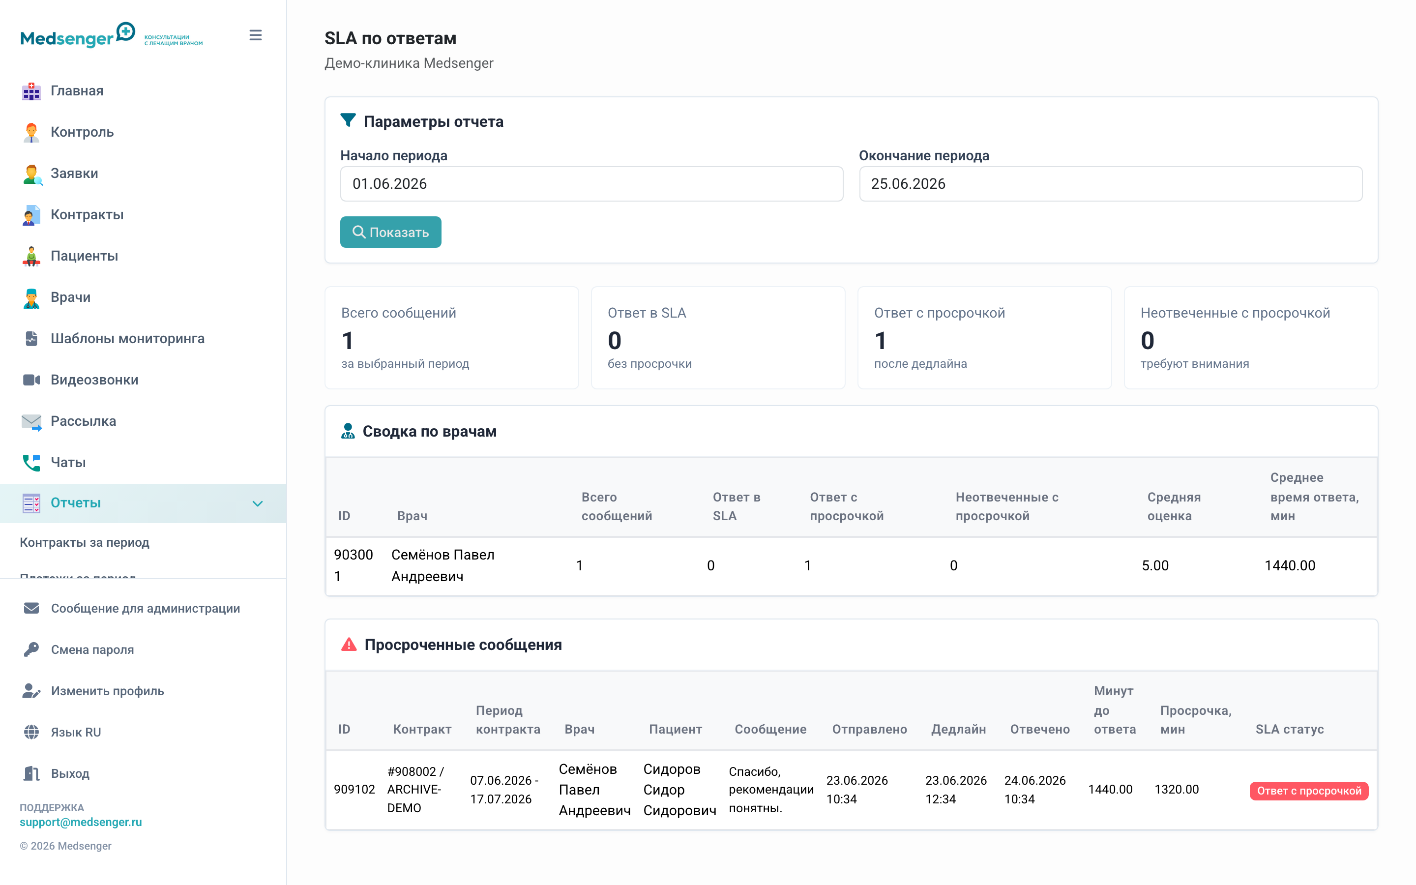
Task: Click support@medsenger.ru email link
Action: click(x=81, y=822)
